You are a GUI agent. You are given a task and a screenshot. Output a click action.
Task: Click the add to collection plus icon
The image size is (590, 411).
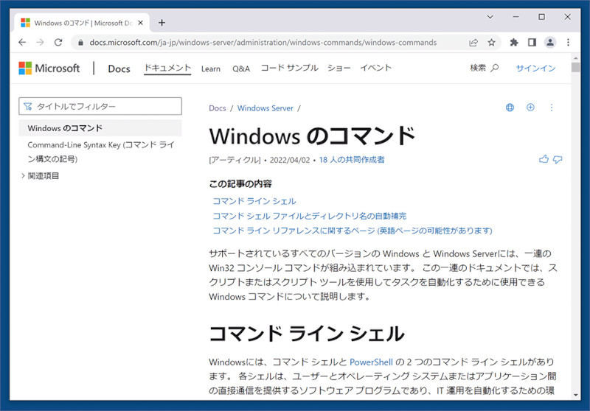tap(530, 108)
